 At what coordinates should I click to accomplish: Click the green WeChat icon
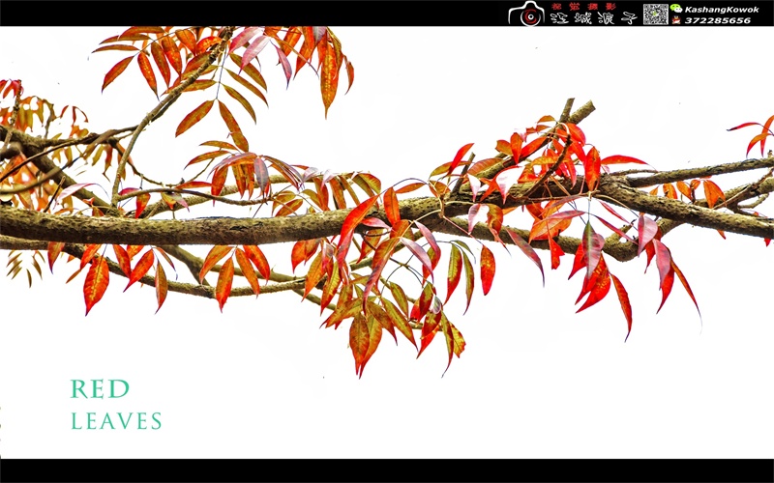tap(676, 8)
